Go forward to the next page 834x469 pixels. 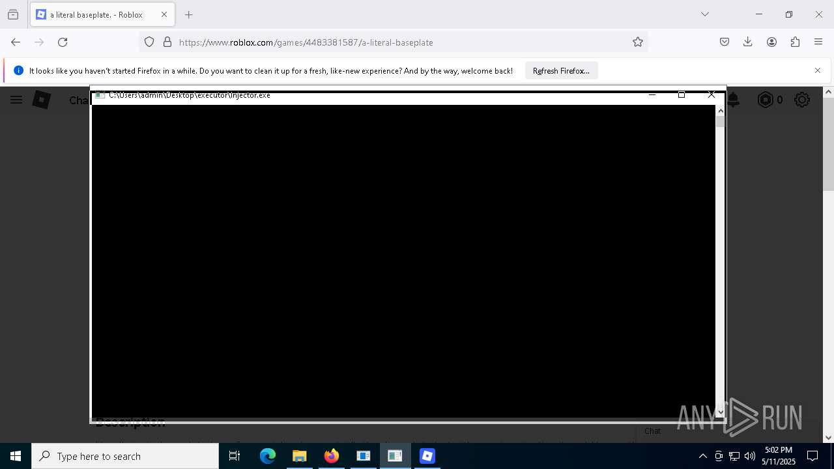click(x=39, y=42)
